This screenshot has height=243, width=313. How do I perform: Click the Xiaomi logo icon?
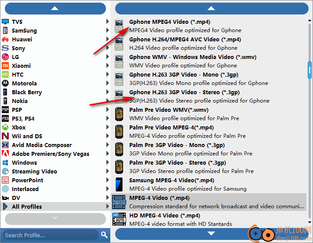5,66
